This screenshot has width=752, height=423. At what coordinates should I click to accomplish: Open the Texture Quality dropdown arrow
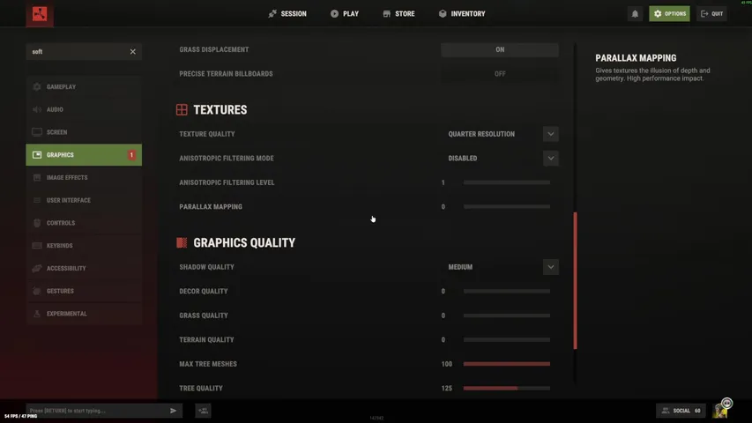pos(551,134)
